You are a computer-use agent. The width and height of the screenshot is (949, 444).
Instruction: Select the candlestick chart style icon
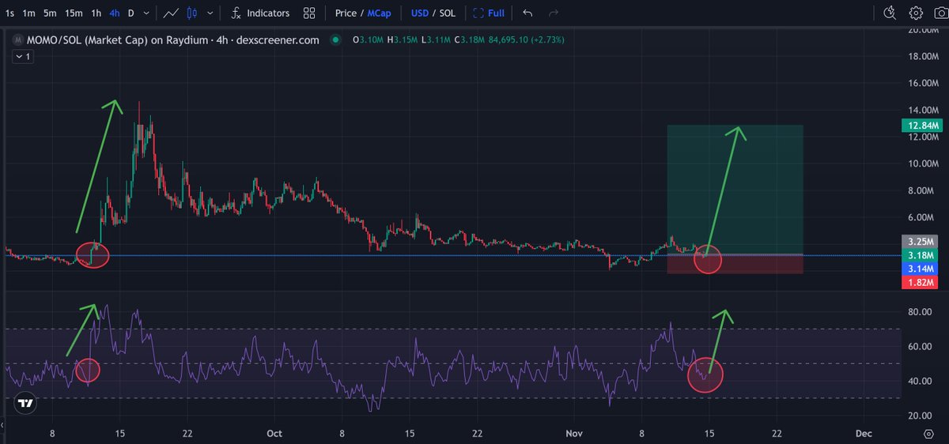tap(194, 13)
